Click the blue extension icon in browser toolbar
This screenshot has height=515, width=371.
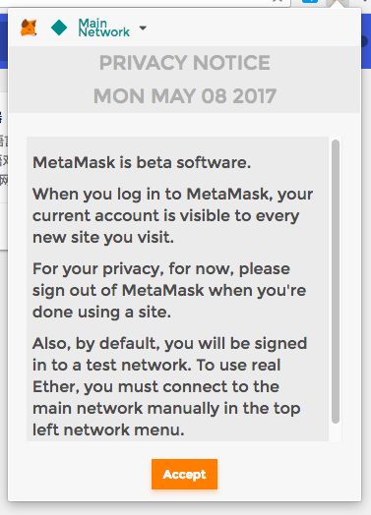(x=310, y=1)
